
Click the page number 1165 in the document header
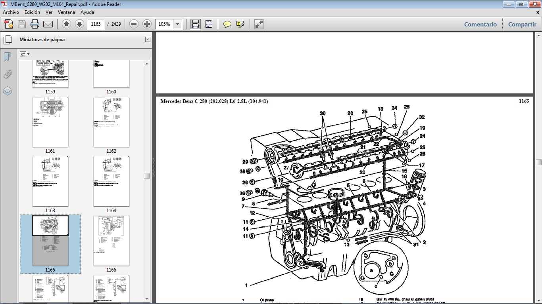[x=524, y=101]
